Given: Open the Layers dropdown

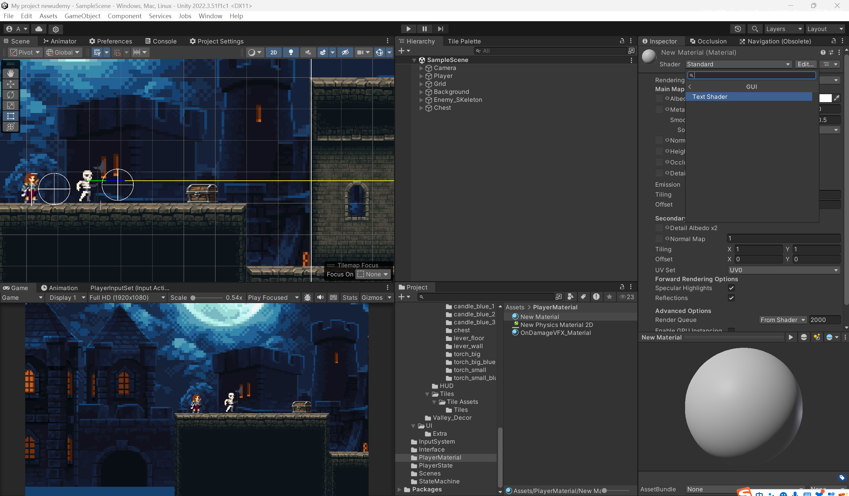Looking at the screenshot, I should click(x=783, y=29).
